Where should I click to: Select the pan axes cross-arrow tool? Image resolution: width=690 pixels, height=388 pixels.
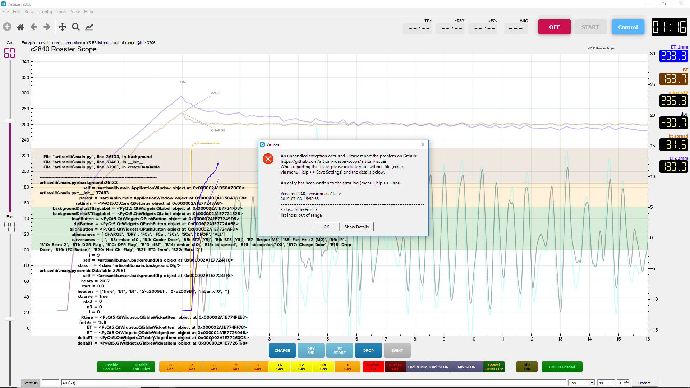(x=63, y=27)
